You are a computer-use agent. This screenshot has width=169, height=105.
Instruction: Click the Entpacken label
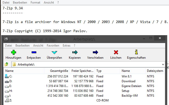pyautogui.click(x=34, y=58)
